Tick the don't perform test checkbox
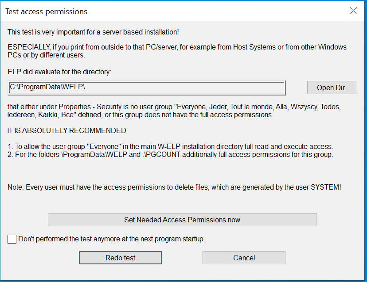Viewport: 367px width, 282px height. click(x=12, y=239)
